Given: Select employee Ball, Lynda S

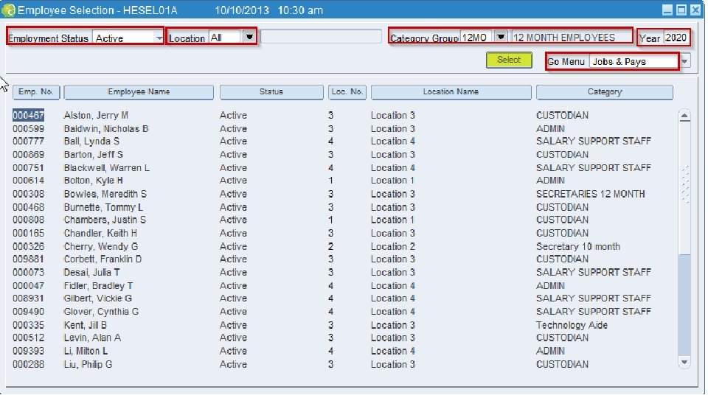Looking at the screenshot, I should coord(91,142).
